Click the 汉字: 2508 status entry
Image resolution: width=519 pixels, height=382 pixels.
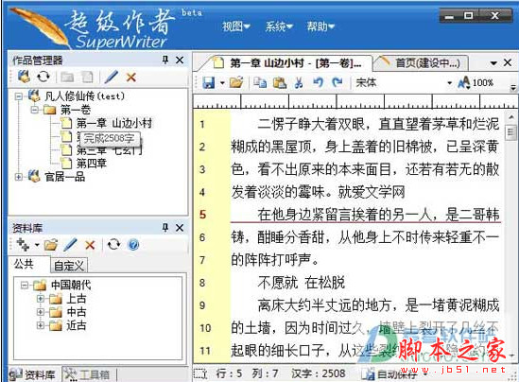click(319, 373)
